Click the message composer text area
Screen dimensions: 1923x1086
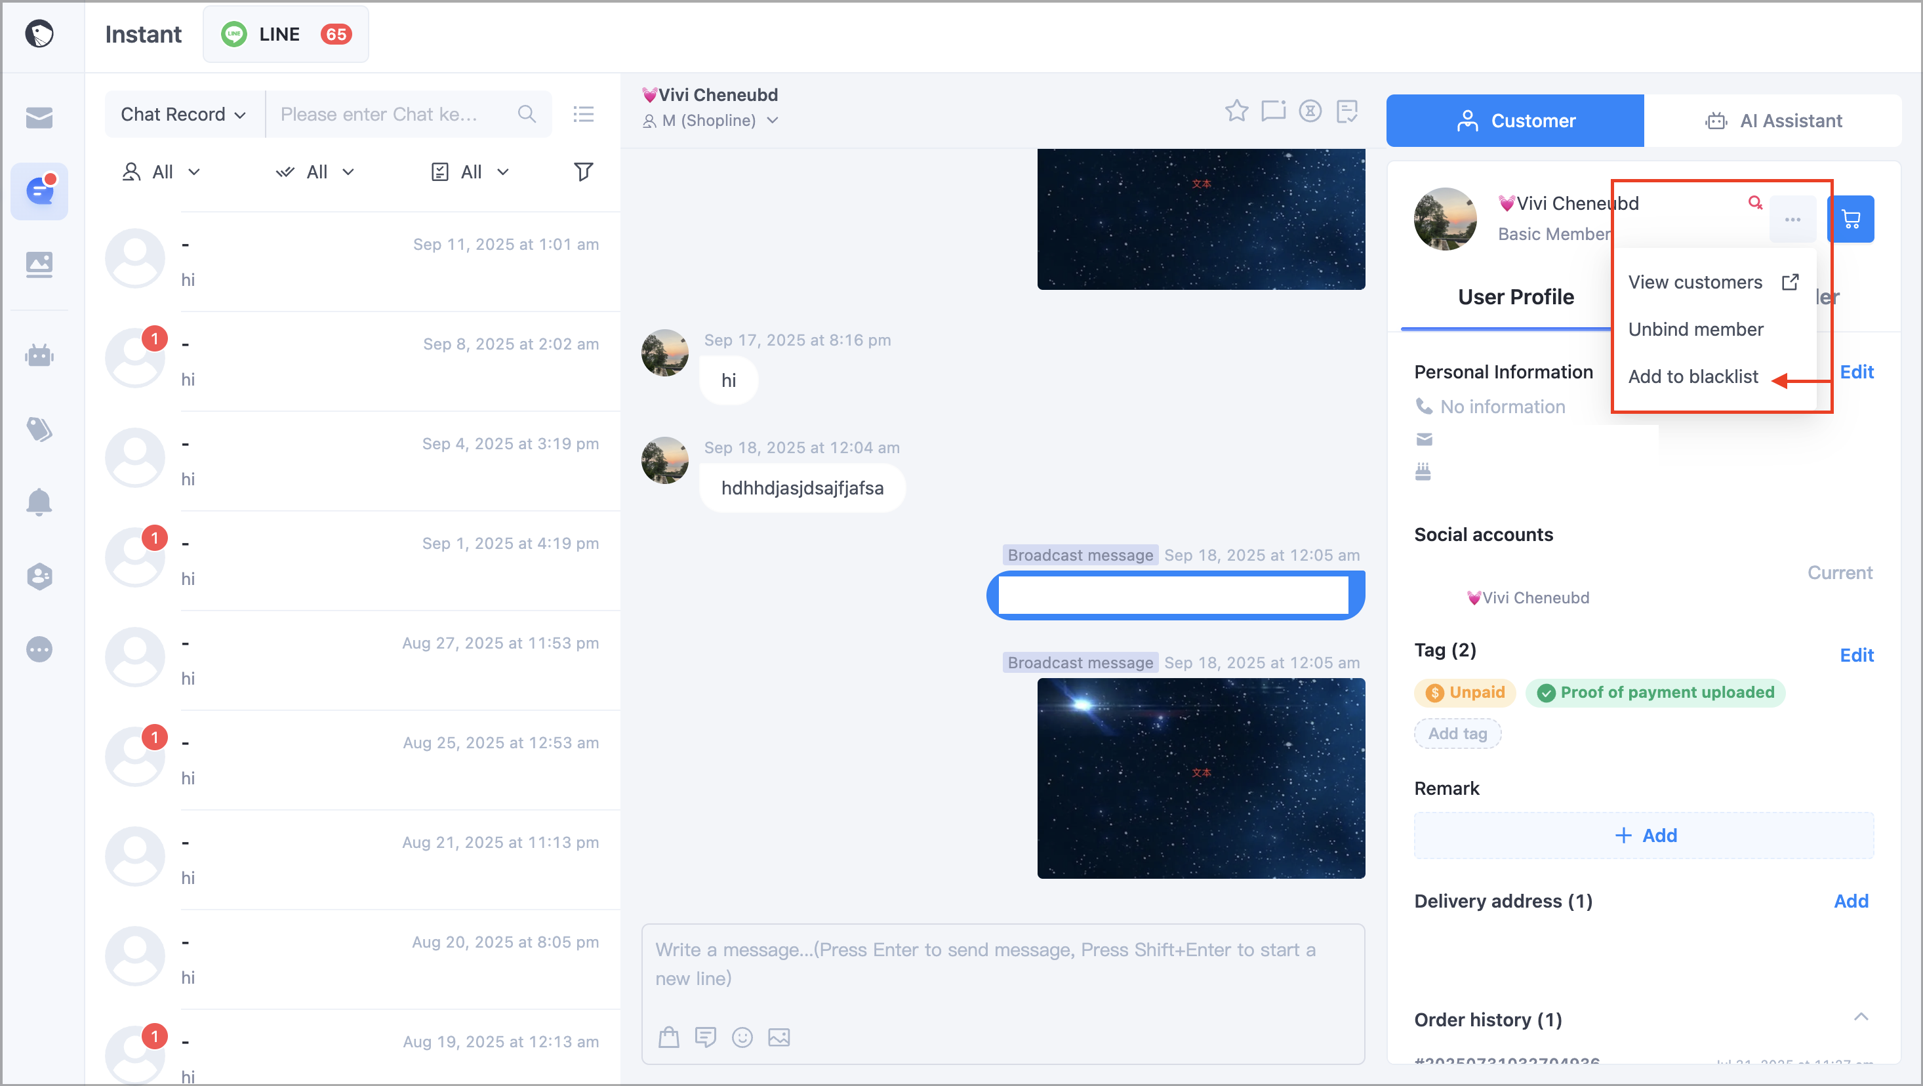(x=1003, y=964)
